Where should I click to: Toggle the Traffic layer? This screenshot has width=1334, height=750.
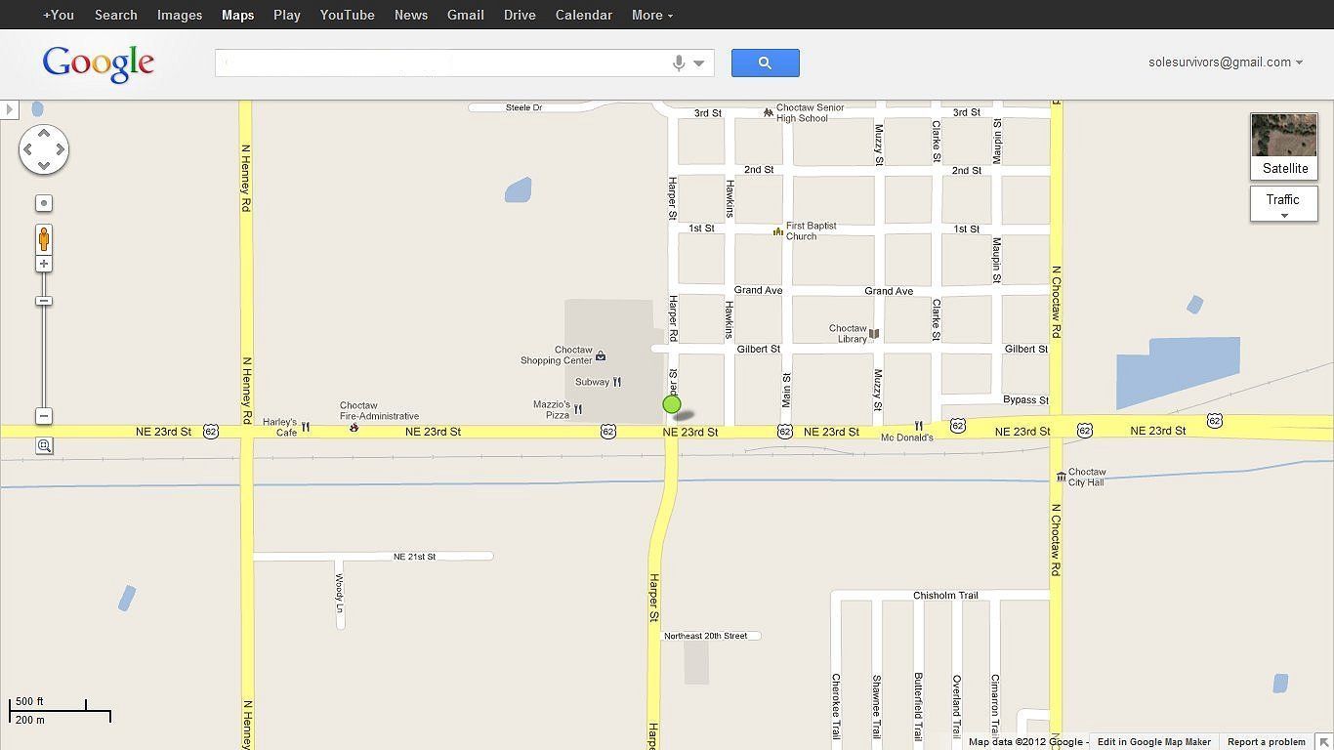pos(1283,203)
